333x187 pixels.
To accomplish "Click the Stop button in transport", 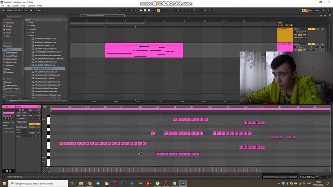I will 145,10.
